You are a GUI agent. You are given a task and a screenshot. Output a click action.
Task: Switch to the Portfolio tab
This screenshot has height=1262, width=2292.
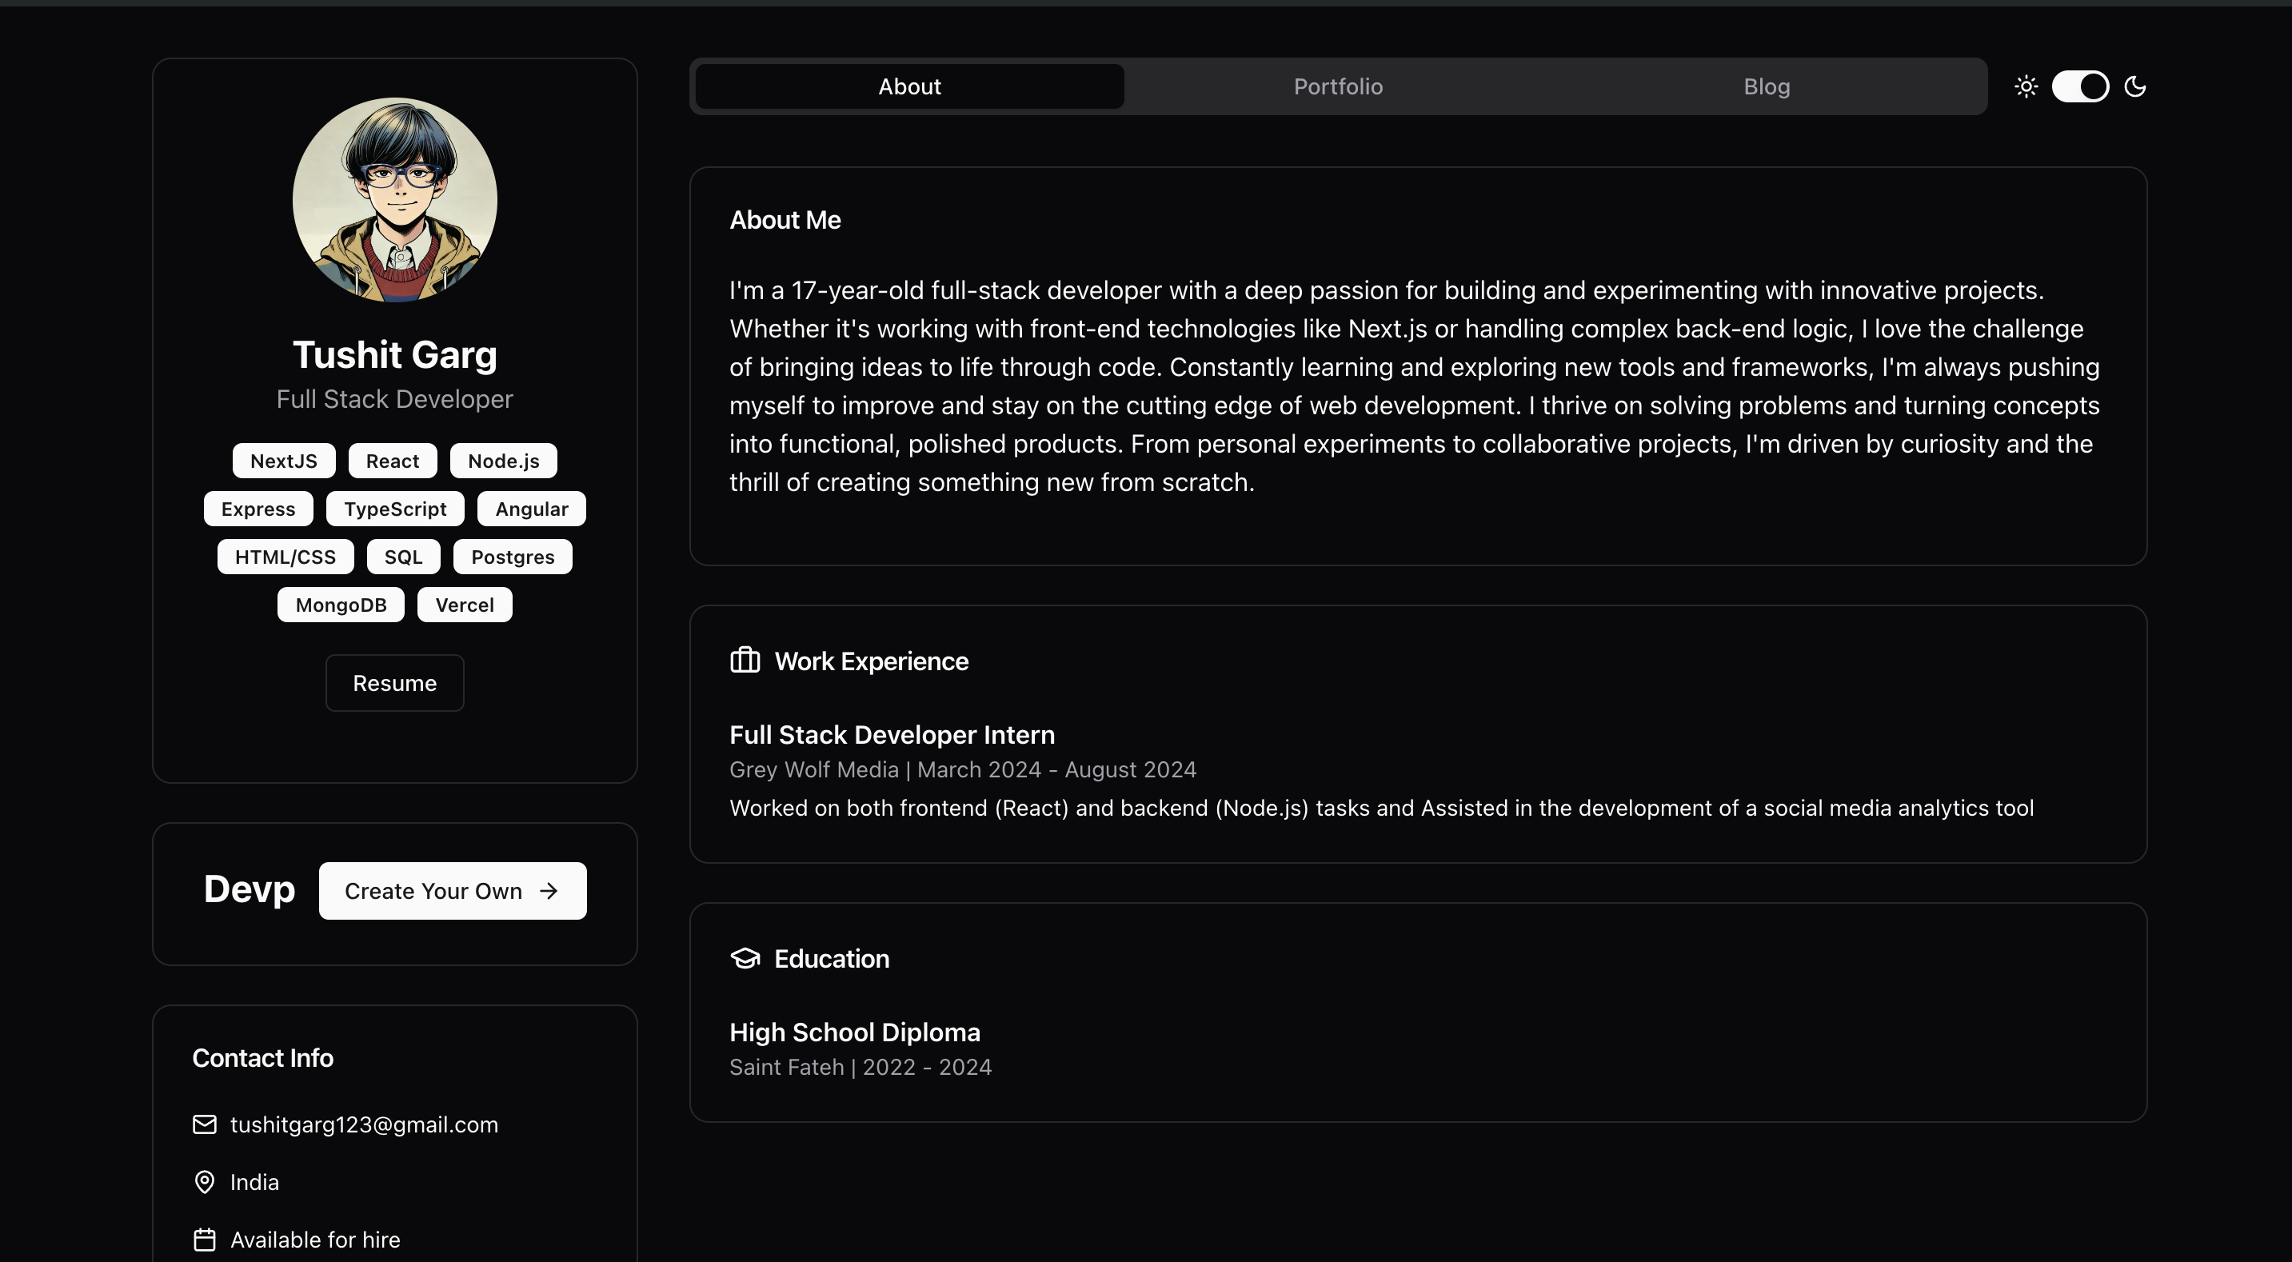(1337, 86)
